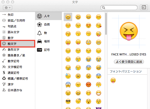Select the 矢印 arrows category
This screenshot has height=109, width=150.
pyautogui.click(x=17, y=15)
